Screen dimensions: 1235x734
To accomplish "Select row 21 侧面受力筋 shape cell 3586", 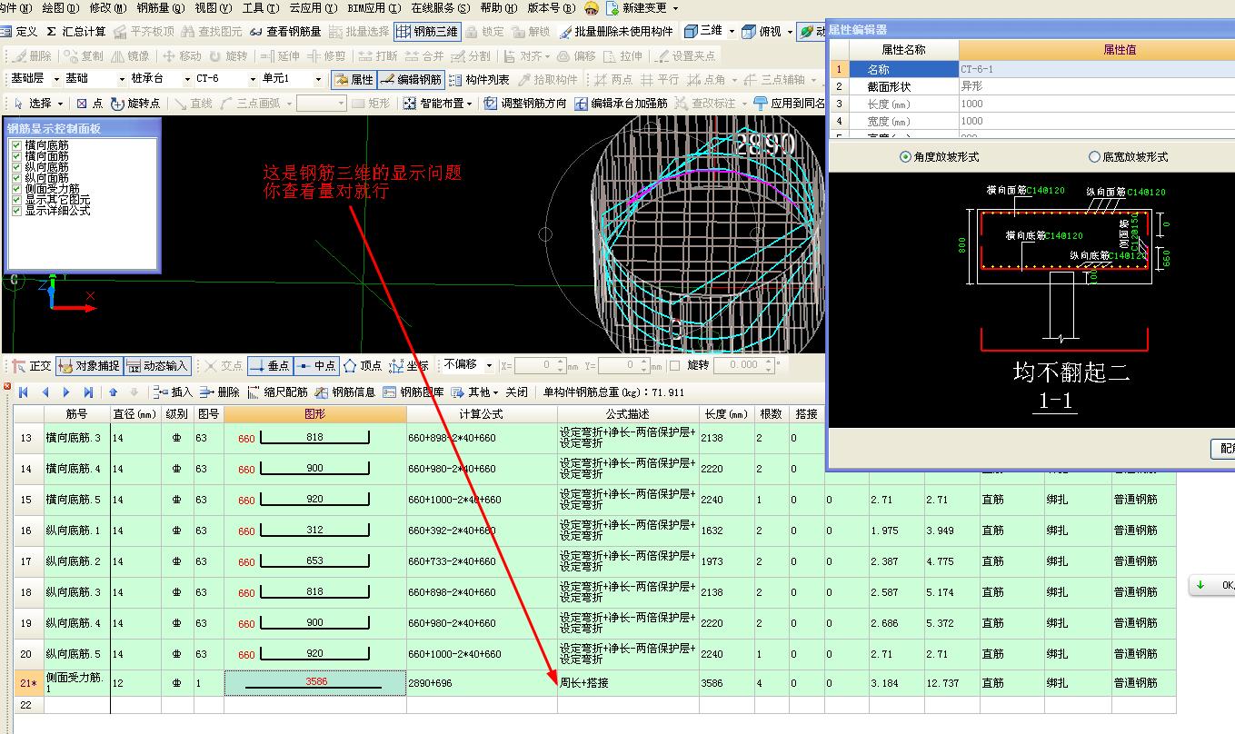I will [315, 683].
